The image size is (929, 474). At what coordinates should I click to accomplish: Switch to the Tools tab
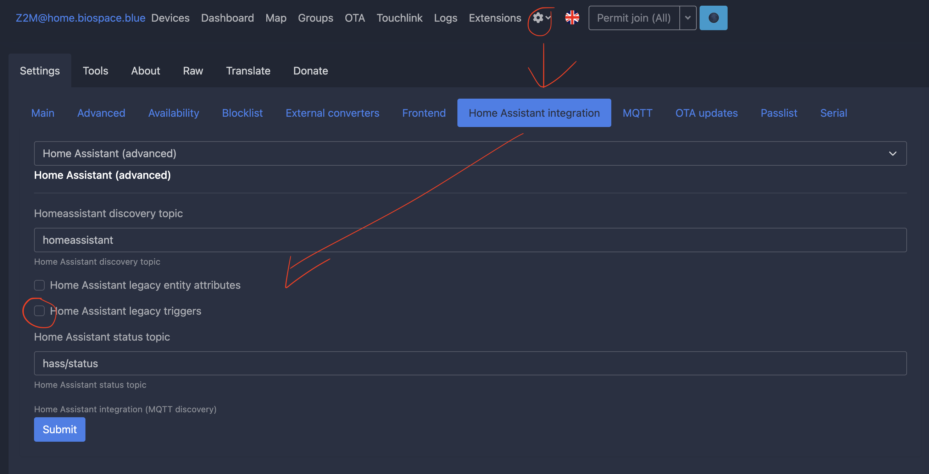[x=95, y=71]
